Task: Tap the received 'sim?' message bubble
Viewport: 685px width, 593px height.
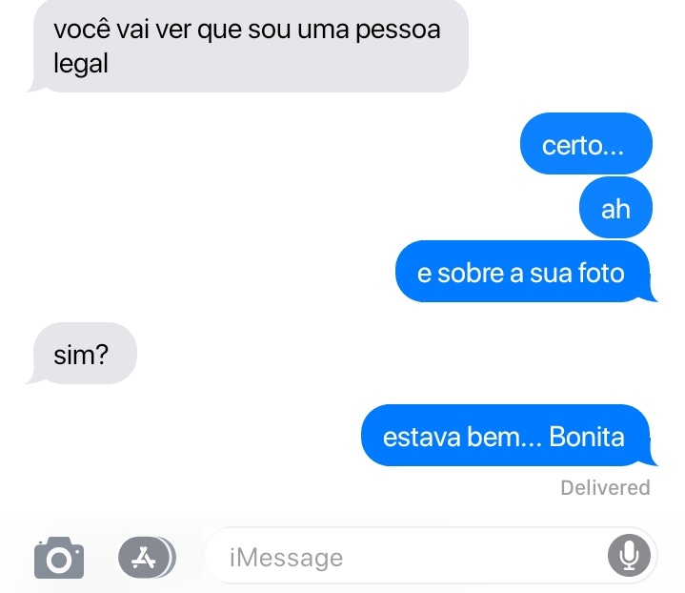Action: pyautogui.click(x=82, y=354)
